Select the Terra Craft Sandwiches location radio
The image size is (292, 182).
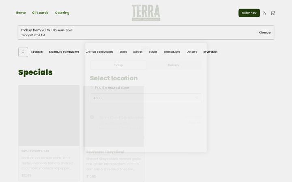[x=92, y=117]
